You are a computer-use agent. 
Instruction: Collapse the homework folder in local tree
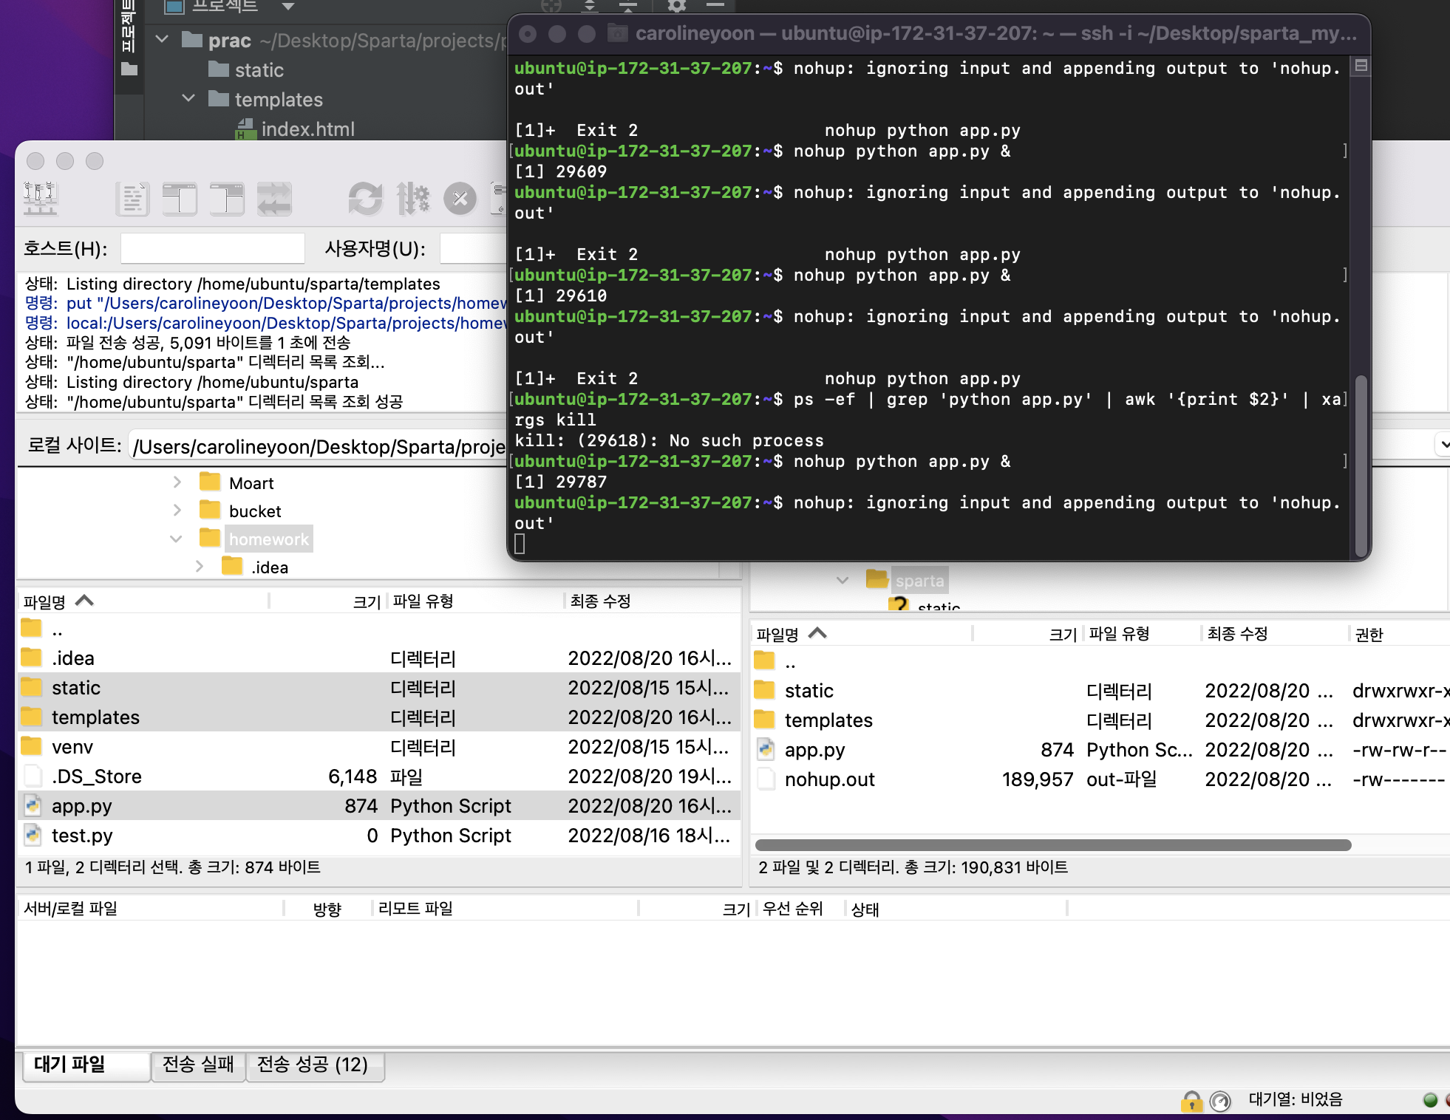(176, 539)
